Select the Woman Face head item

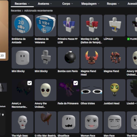[x=91, y=122]
